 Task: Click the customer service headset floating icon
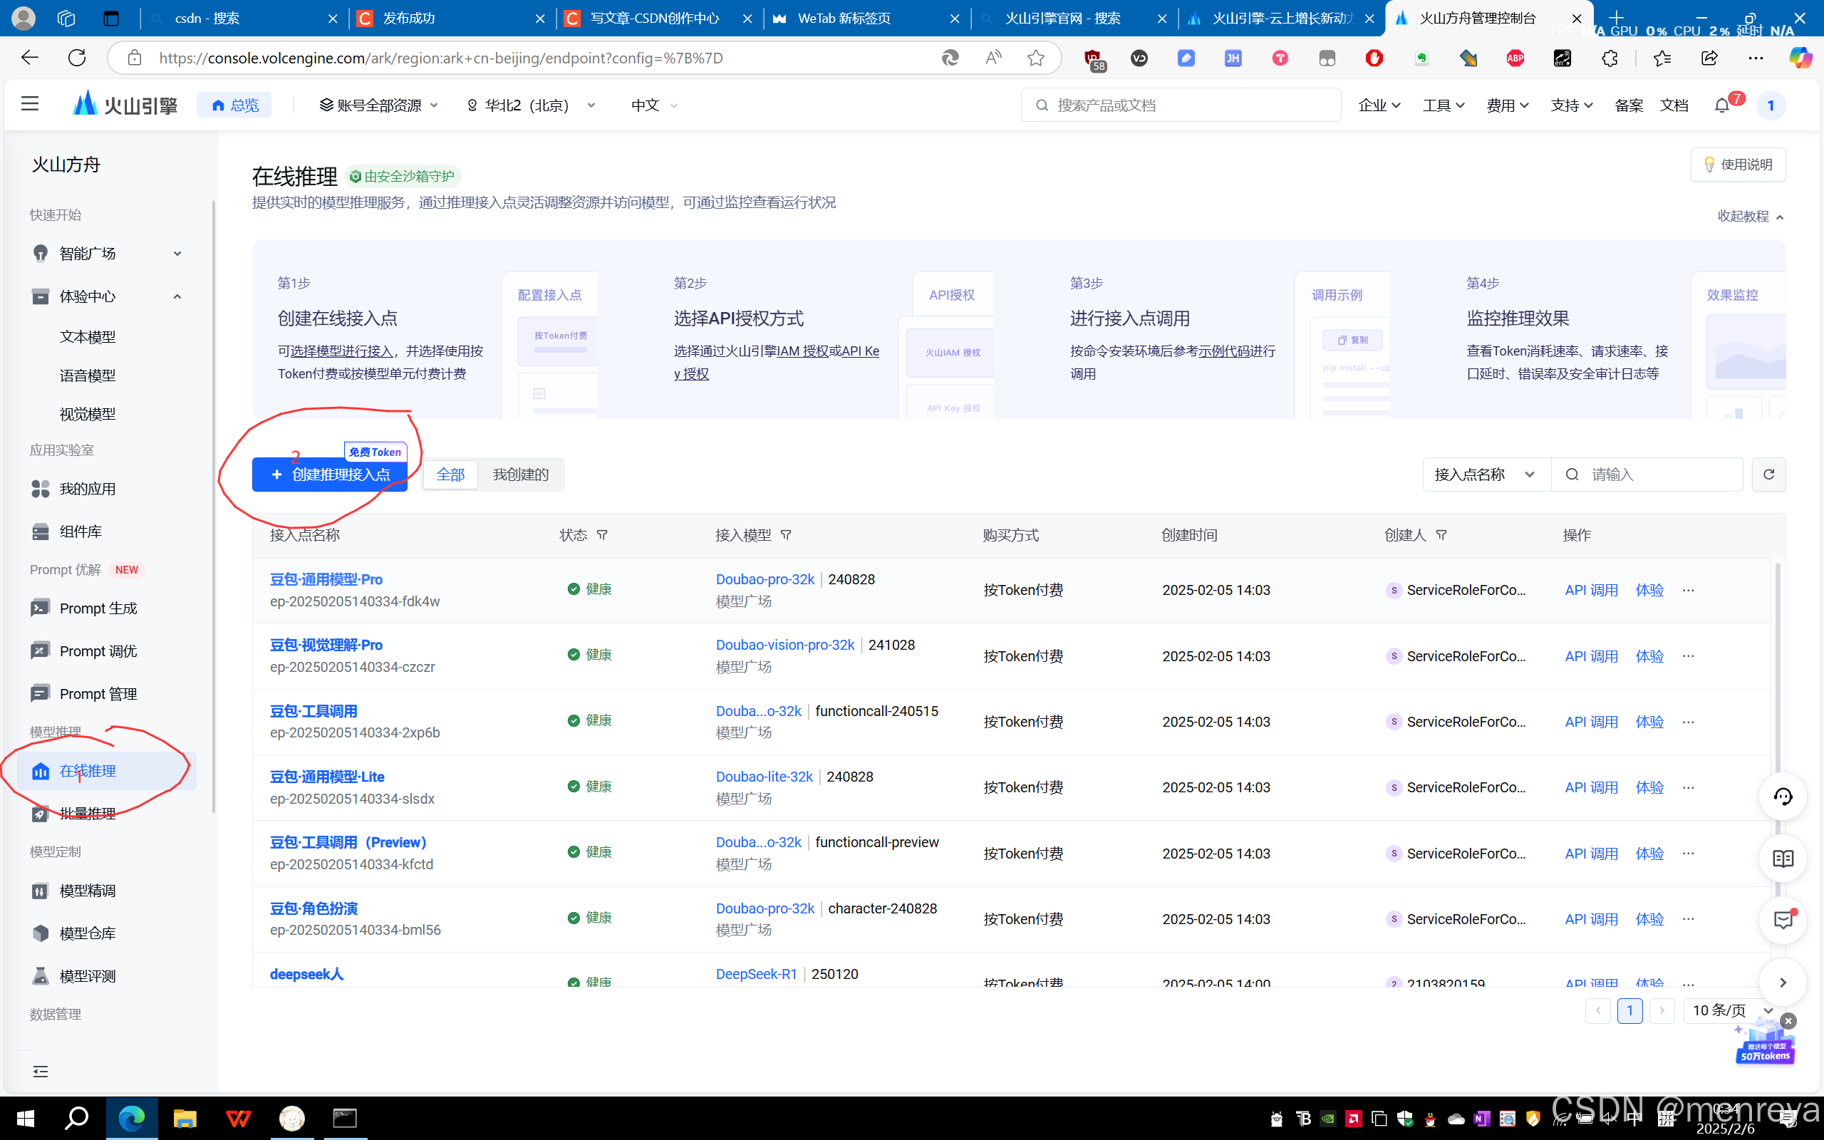1783,796
